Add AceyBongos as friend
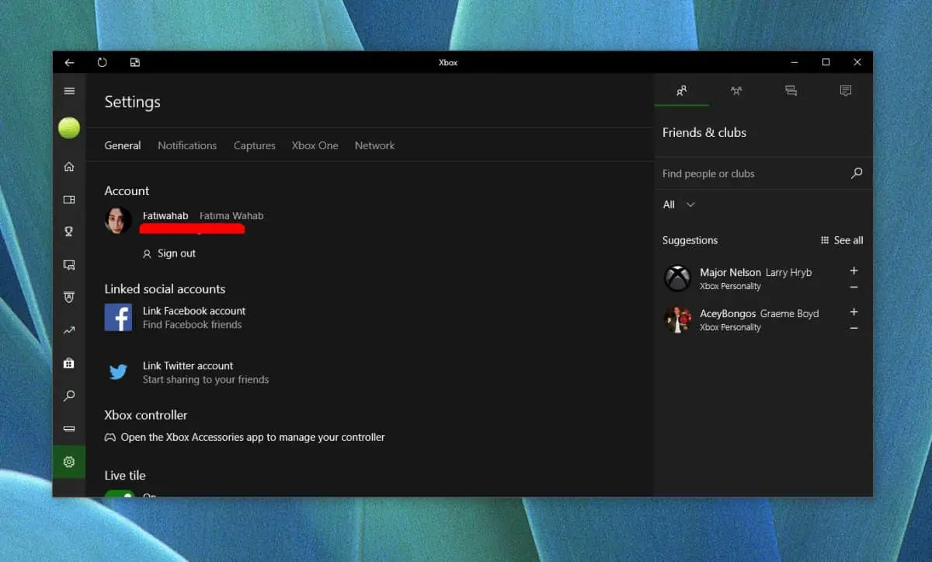The height and width of the screenshot is (562, 932). click(854, 312)
